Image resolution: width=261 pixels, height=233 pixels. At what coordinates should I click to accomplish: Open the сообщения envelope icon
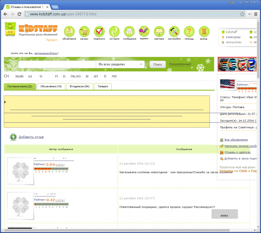129,32
